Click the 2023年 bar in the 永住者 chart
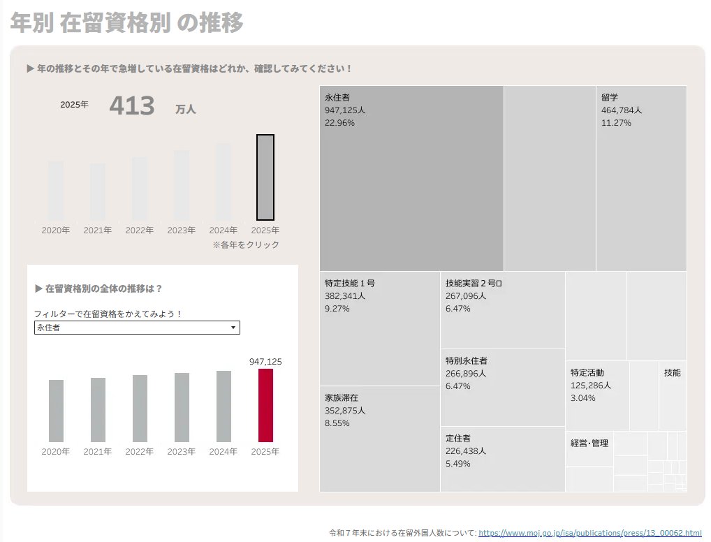This screenshot has height=542, width=711. pyautogui.click(x=182, y=407)
